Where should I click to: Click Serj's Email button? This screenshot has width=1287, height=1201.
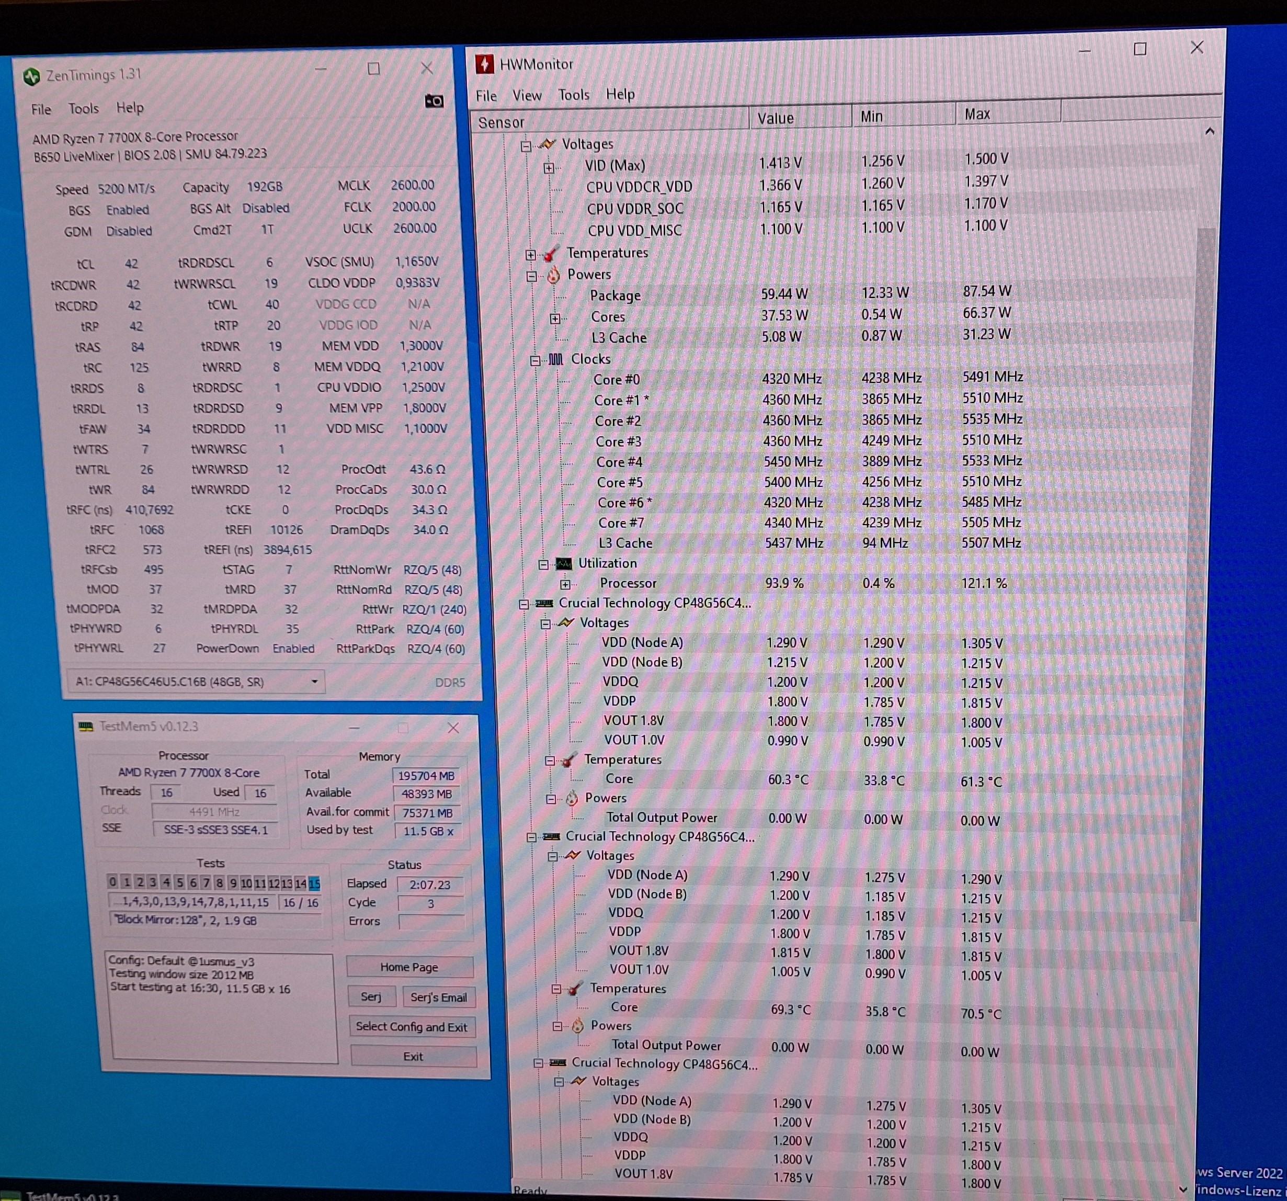point(438,998)
